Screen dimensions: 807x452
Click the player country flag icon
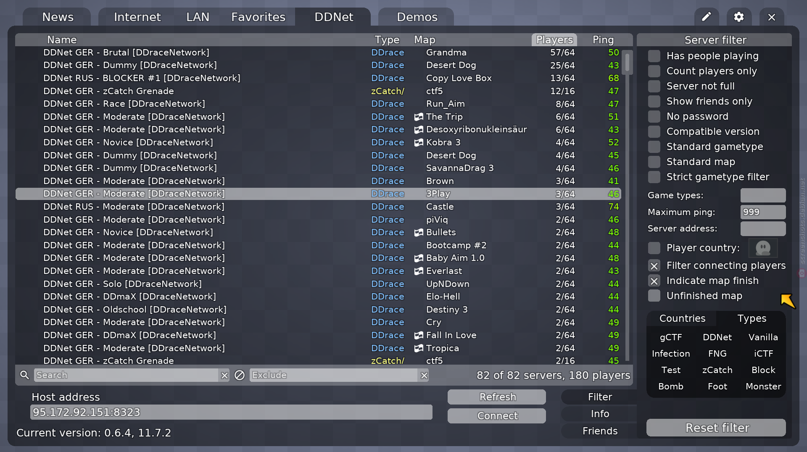coord(763,248)
